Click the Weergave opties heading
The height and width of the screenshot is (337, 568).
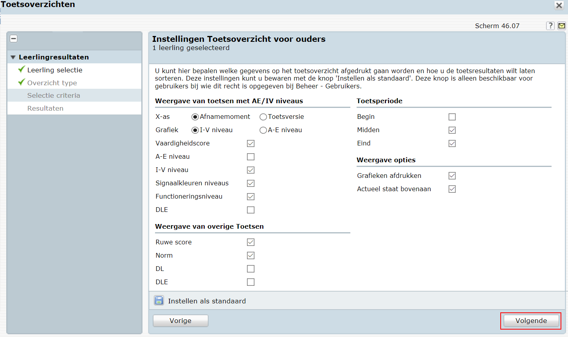coord(386,160)
